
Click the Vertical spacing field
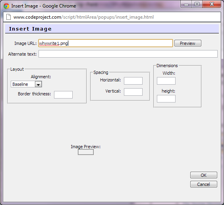[x=133, y=92]
